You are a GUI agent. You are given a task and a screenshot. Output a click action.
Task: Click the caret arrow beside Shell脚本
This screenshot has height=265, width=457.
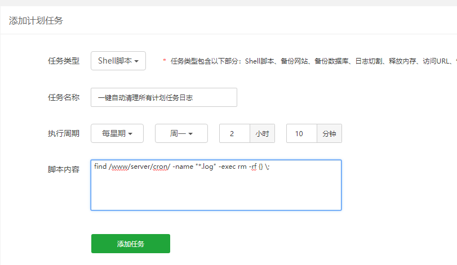click(137, 61)
